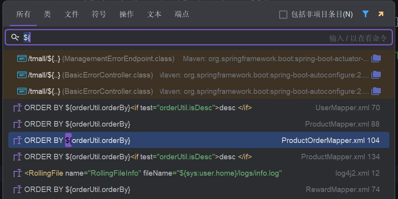This screenshot has height=199, width=398.
Task: Open the UserMapper.xml line 70 result
Action: 195,107
